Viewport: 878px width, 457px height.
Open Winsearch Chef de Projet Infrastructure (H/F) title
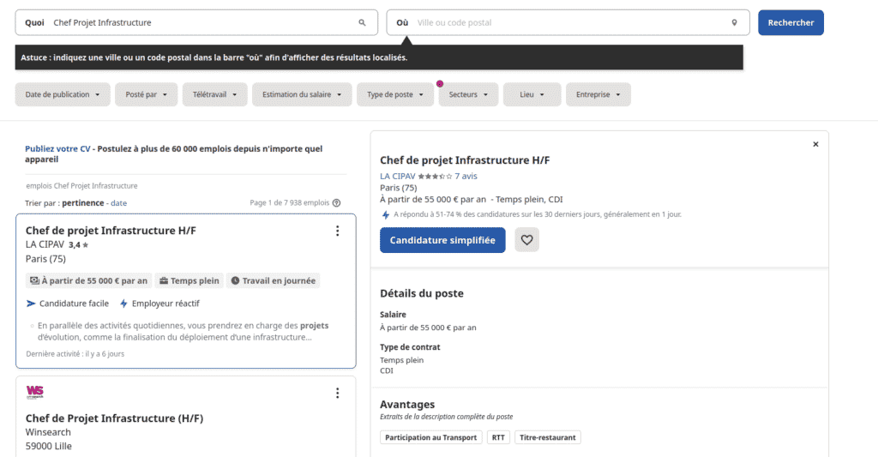114,418
